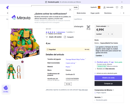Click Inicia sesión
Viewport: 130px width, 104px height.
pos(110,7)
